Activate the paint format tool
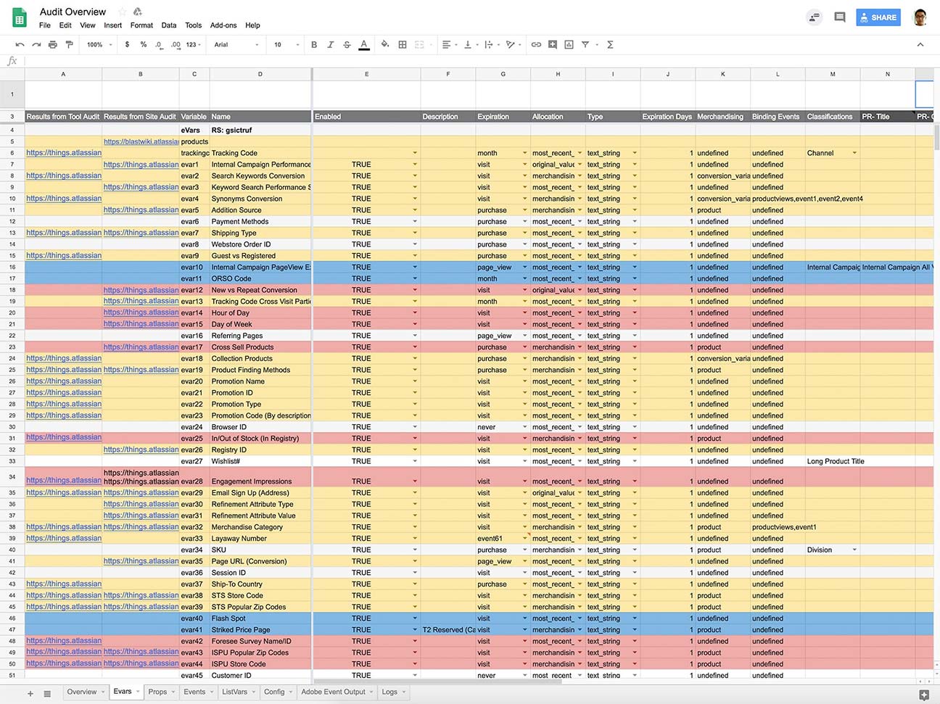This screenshot has width=940, height=704. pyautogui.click(x=70, y=45)
